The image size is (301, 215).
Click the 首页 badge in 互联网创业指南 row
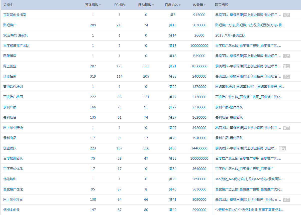286,15
